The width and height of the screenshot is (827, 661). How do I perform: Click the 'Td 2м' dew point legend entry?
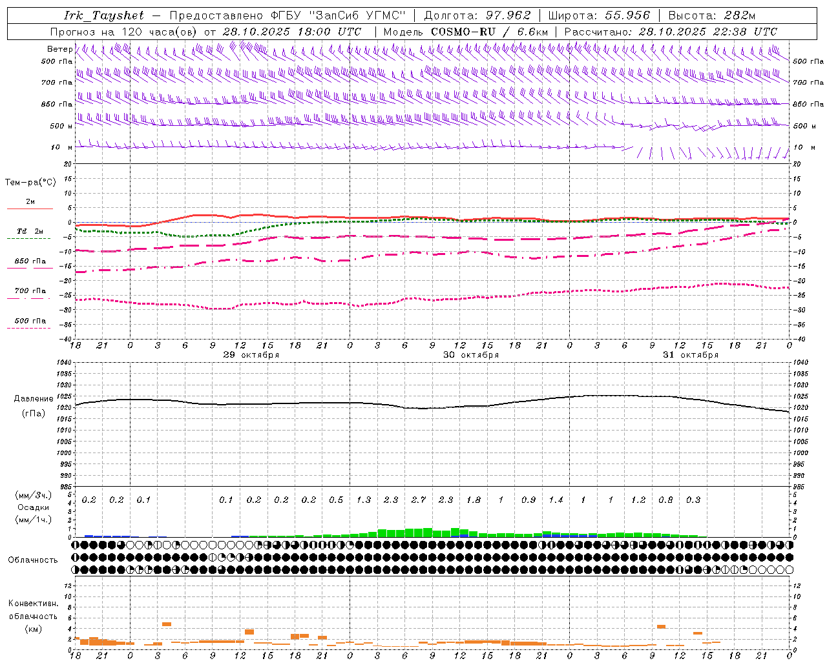30,231
